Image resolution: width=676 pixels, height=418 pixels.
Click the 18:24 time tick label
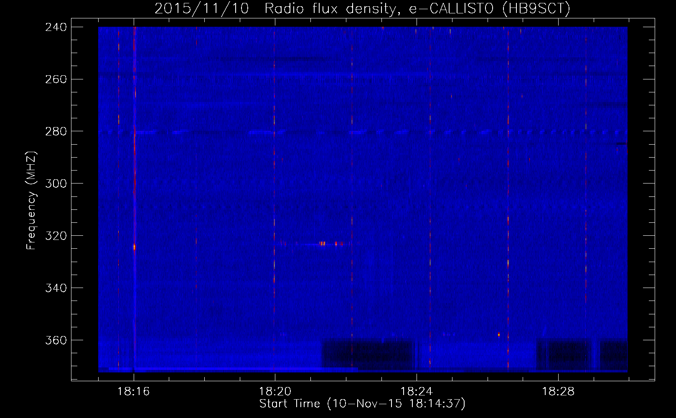point(417,392)
